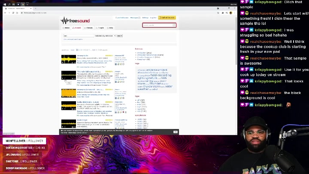Click the first info icon under Heavy Rain uploader

click(116, 64)
